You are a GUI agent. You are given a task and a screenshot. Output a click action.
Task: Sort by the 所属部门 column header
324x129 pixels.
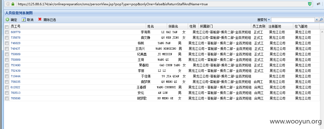pyautogui.click(x=225, y=26)
